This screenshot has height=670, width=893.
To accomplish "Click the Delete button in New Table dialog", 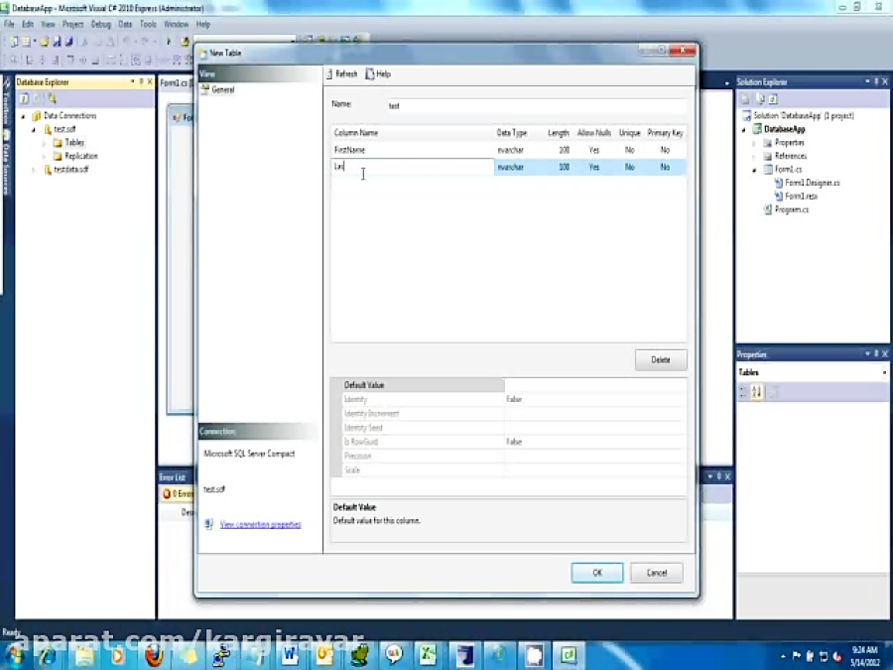I will point(660,359).
